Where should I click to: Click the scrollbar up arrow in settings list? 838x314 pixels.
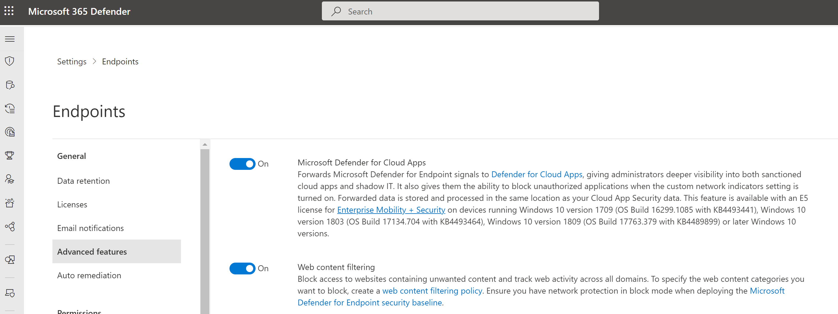click(205, 145)
